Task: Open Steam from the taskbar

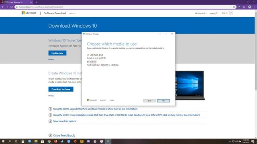Action: click(62, 141)
